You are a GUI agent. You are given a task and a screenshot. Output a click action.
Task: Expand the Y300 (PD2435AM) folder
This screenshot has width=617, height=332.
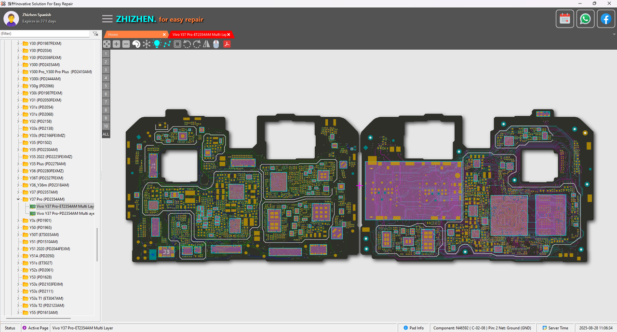pyautogui.click(x=18, y=65)
